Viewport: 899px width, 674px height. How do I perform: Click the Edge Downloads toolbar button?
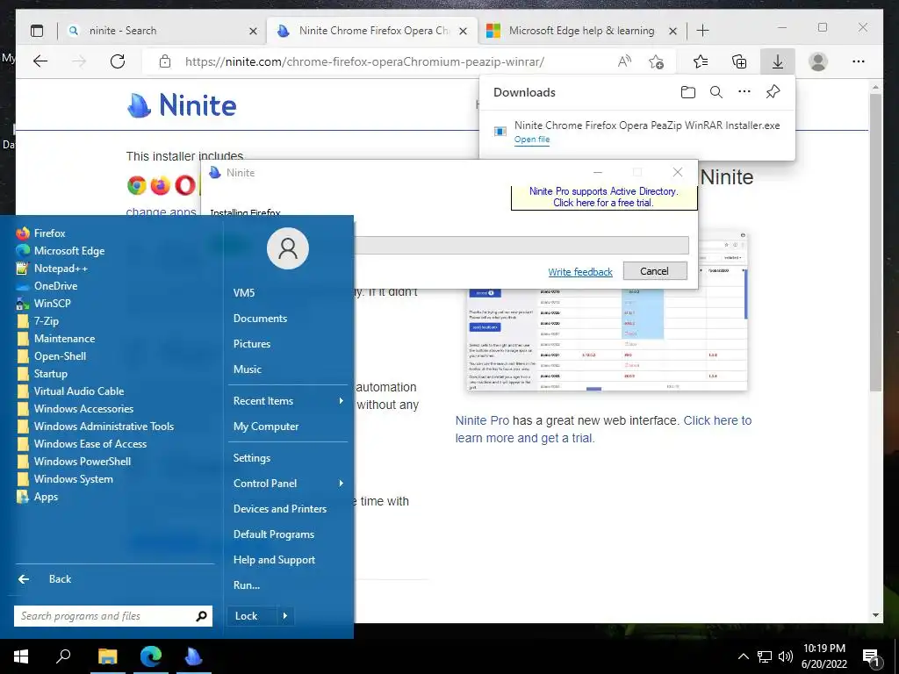click(778, 61)
